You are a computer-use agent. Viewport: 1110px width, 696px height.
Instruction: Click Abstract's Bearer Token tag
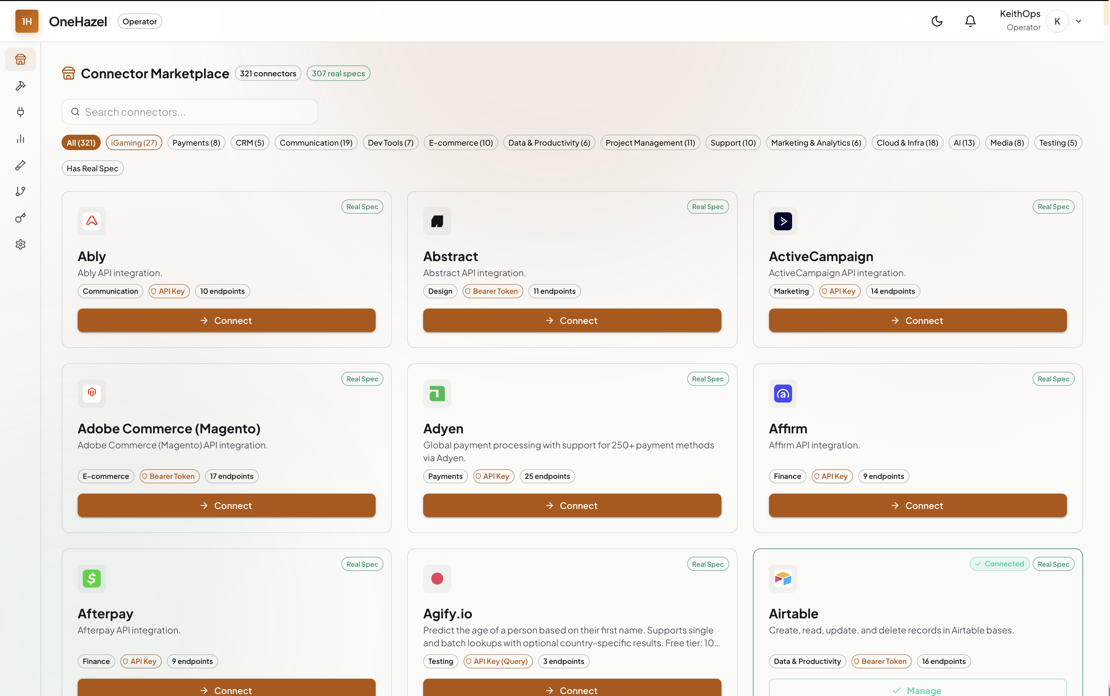coord(493,291)
